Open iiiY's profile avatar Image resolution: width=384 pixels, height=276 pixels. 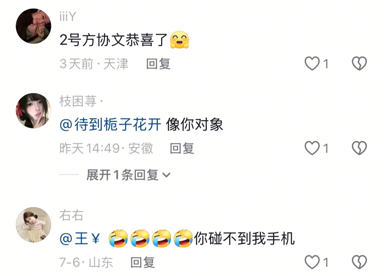pos(33,26)
